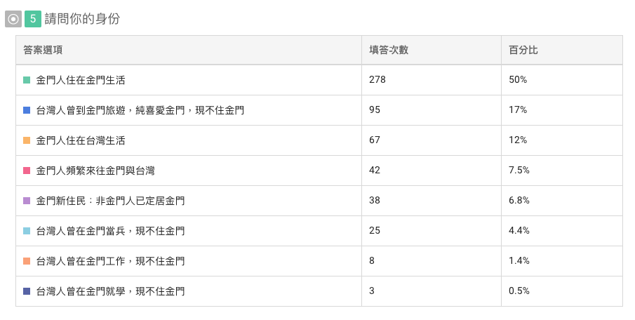Select the 金門人住在金門生活 answer row label

click(81, 80)
